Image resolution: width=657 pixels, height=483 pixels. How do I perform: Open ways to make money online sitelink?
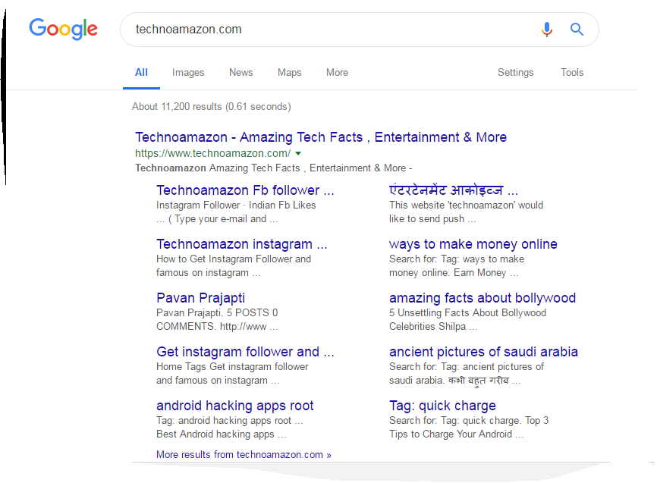click(473, 244)
